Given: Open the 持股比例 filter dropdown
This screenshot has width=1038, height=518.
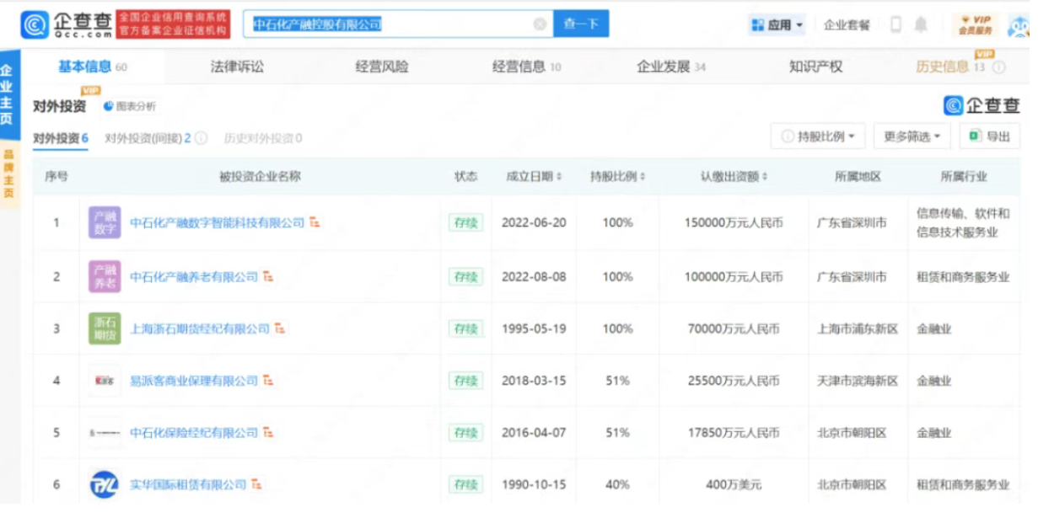Looking at the screenshot, I should [818, 136].
